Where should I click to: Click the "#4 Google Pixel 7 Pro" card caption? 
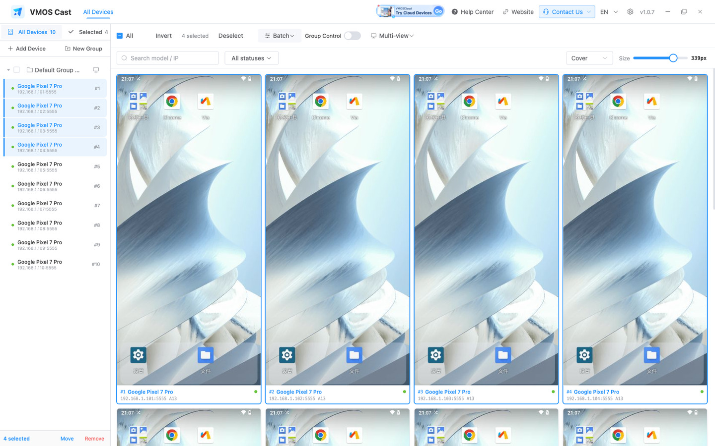pos(593,392)
